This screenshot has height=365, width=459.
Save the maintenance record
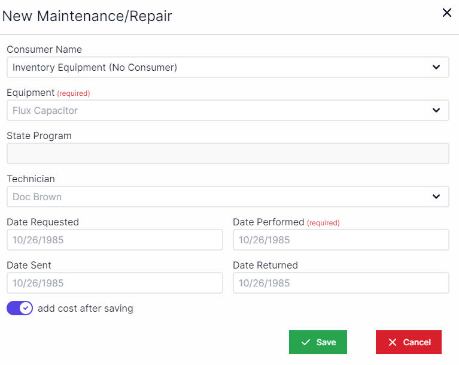pyautogui.click(x=318, y=342)
